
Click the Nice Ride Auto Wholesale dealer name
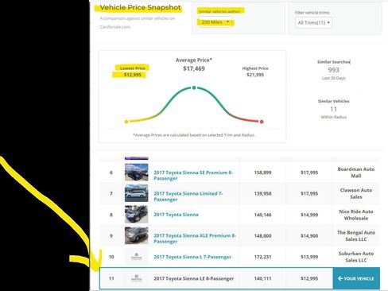(x=356, y=215)
